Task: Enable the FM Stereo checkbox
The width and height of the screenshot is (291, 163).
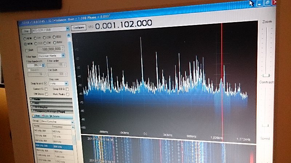Action: click(47, 94)
